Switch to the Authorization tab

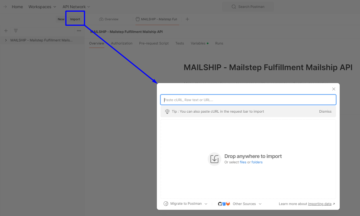(x=122, y=43)
